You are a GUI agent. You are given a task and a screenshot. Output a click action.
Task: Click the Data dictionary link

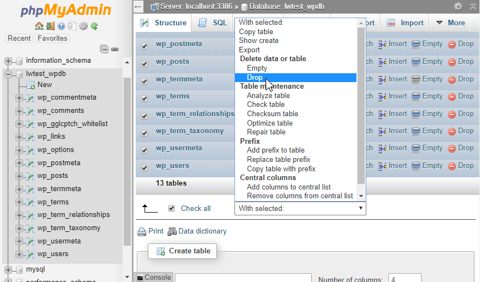pyautogui.click(x=202, y=231)
